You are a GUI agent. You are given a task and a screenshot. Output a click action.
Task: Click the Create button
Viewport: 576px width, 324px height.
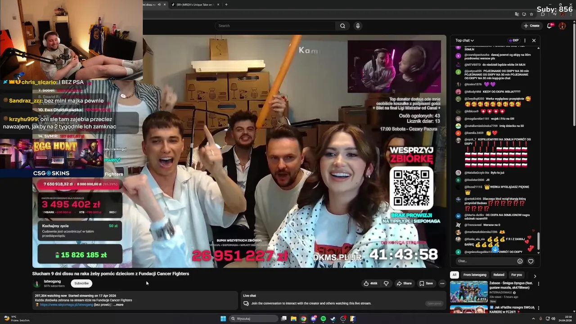tap(531, 26)
